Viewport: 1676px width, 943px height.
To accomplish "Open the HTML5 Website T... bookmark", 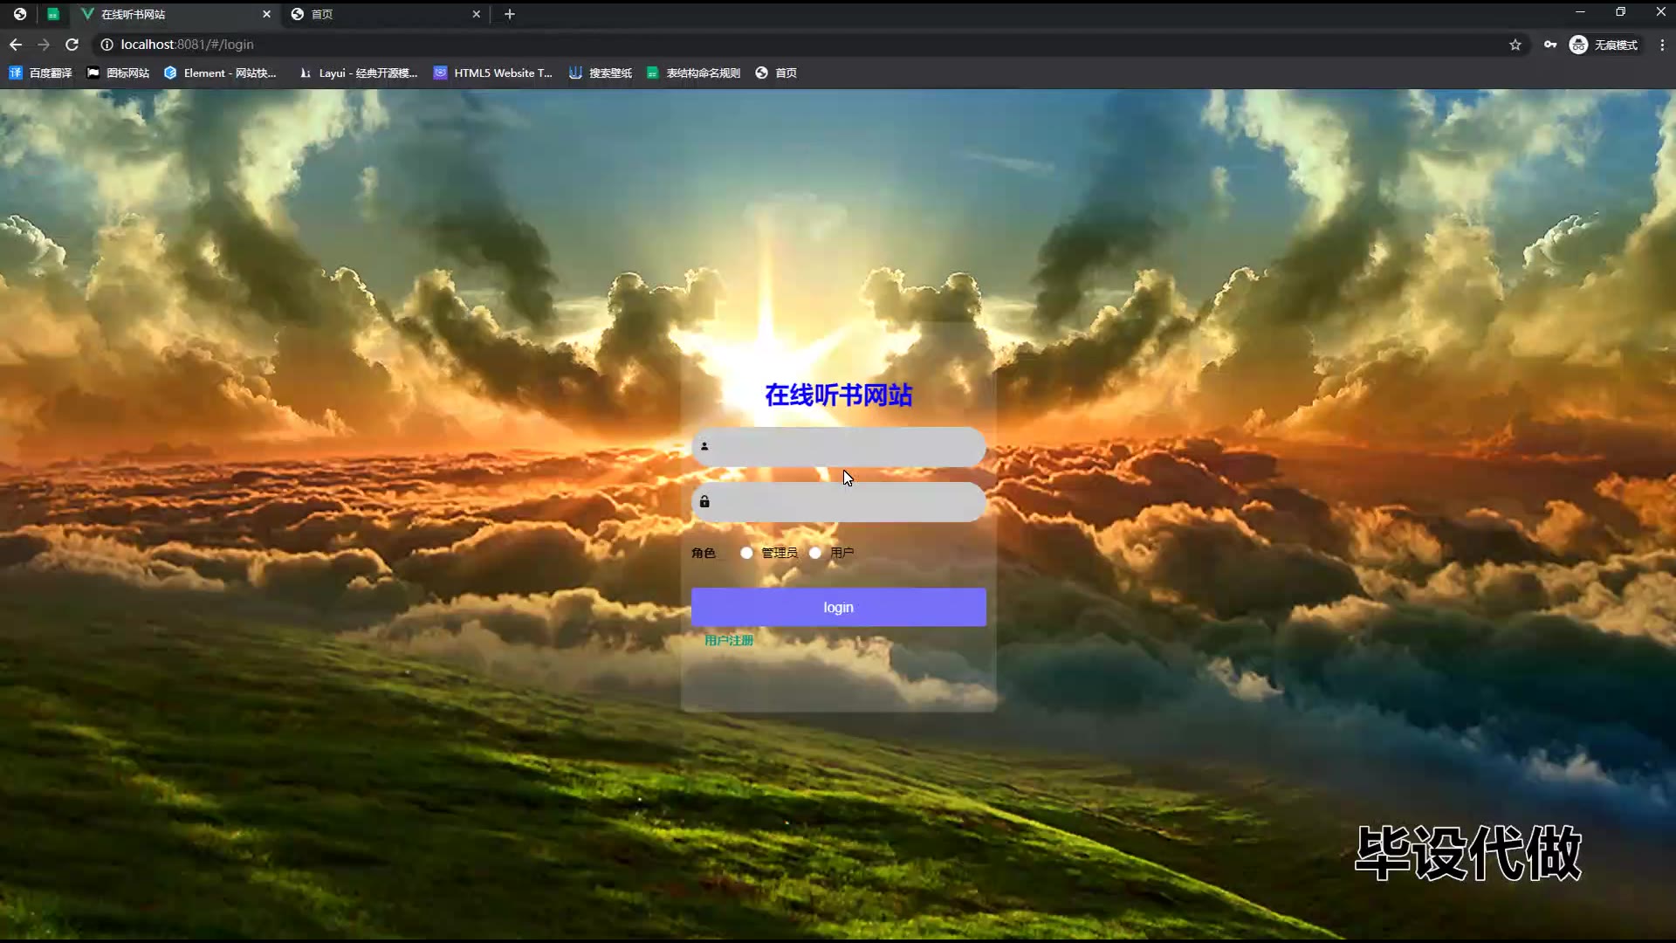I will pyautogui.click(x=493, y=73).
